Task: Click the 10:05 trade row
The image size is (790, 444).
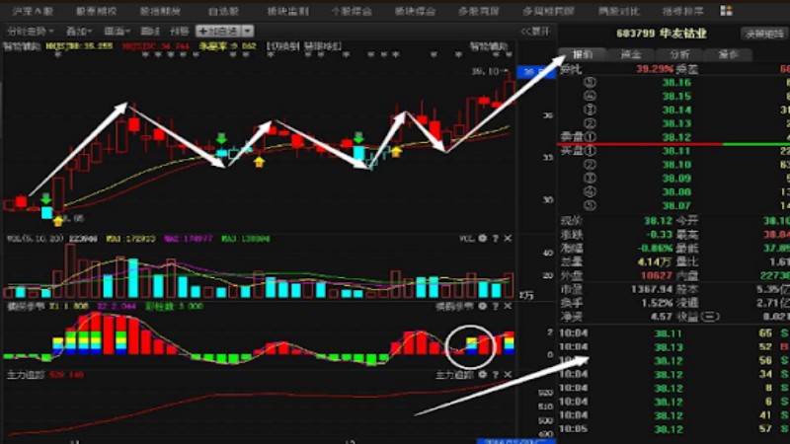Action: 673,429
